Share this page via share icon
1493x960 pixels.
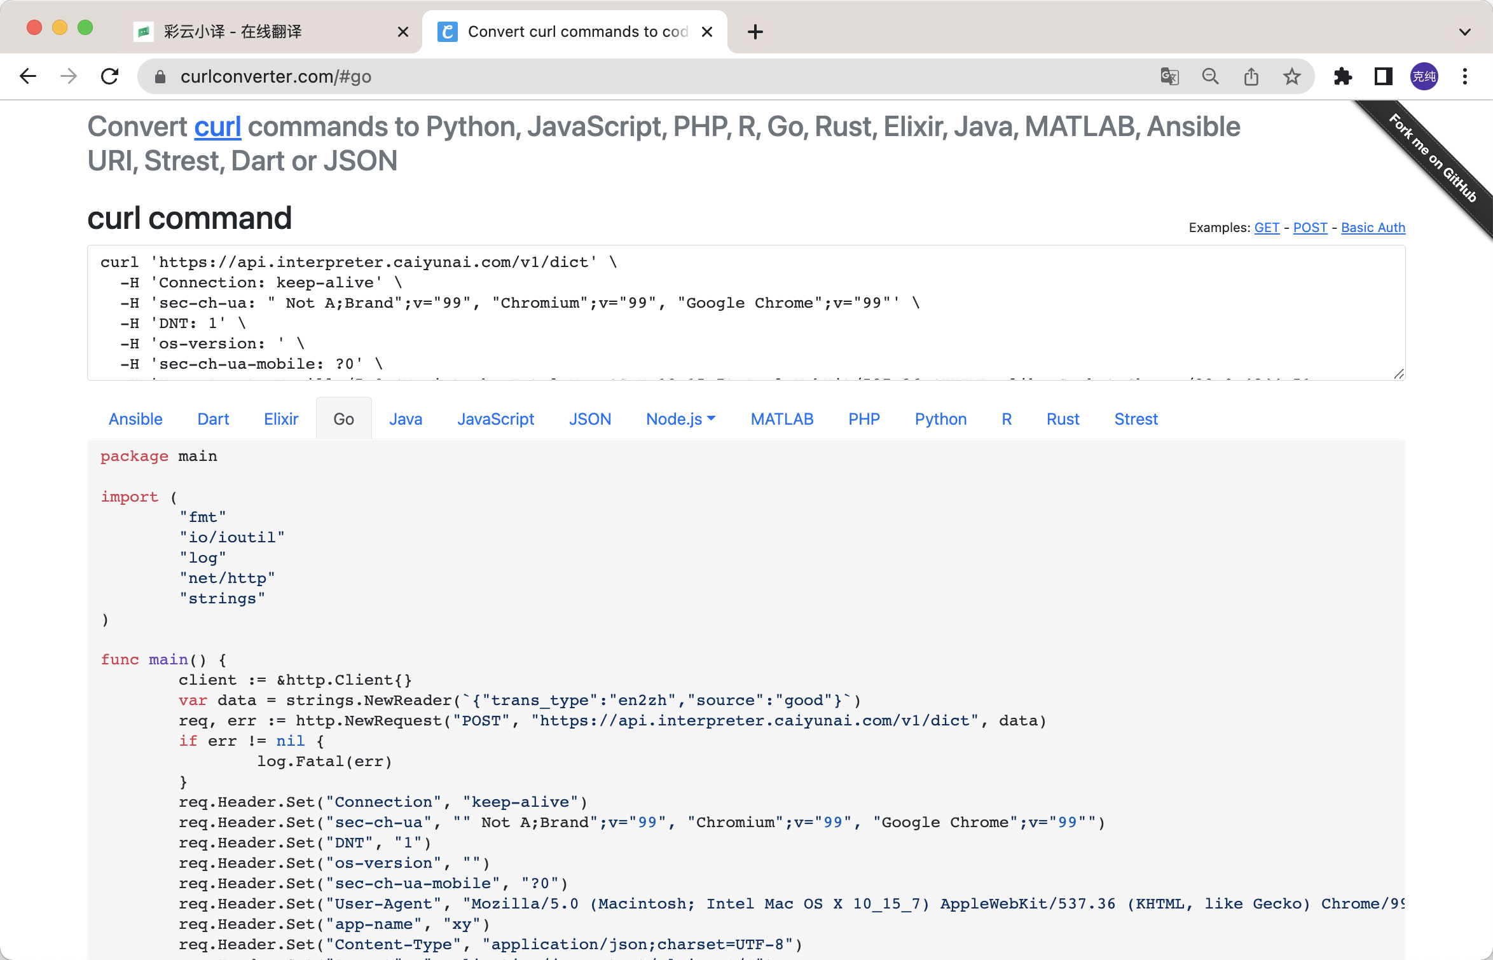tap(1251, 76)
